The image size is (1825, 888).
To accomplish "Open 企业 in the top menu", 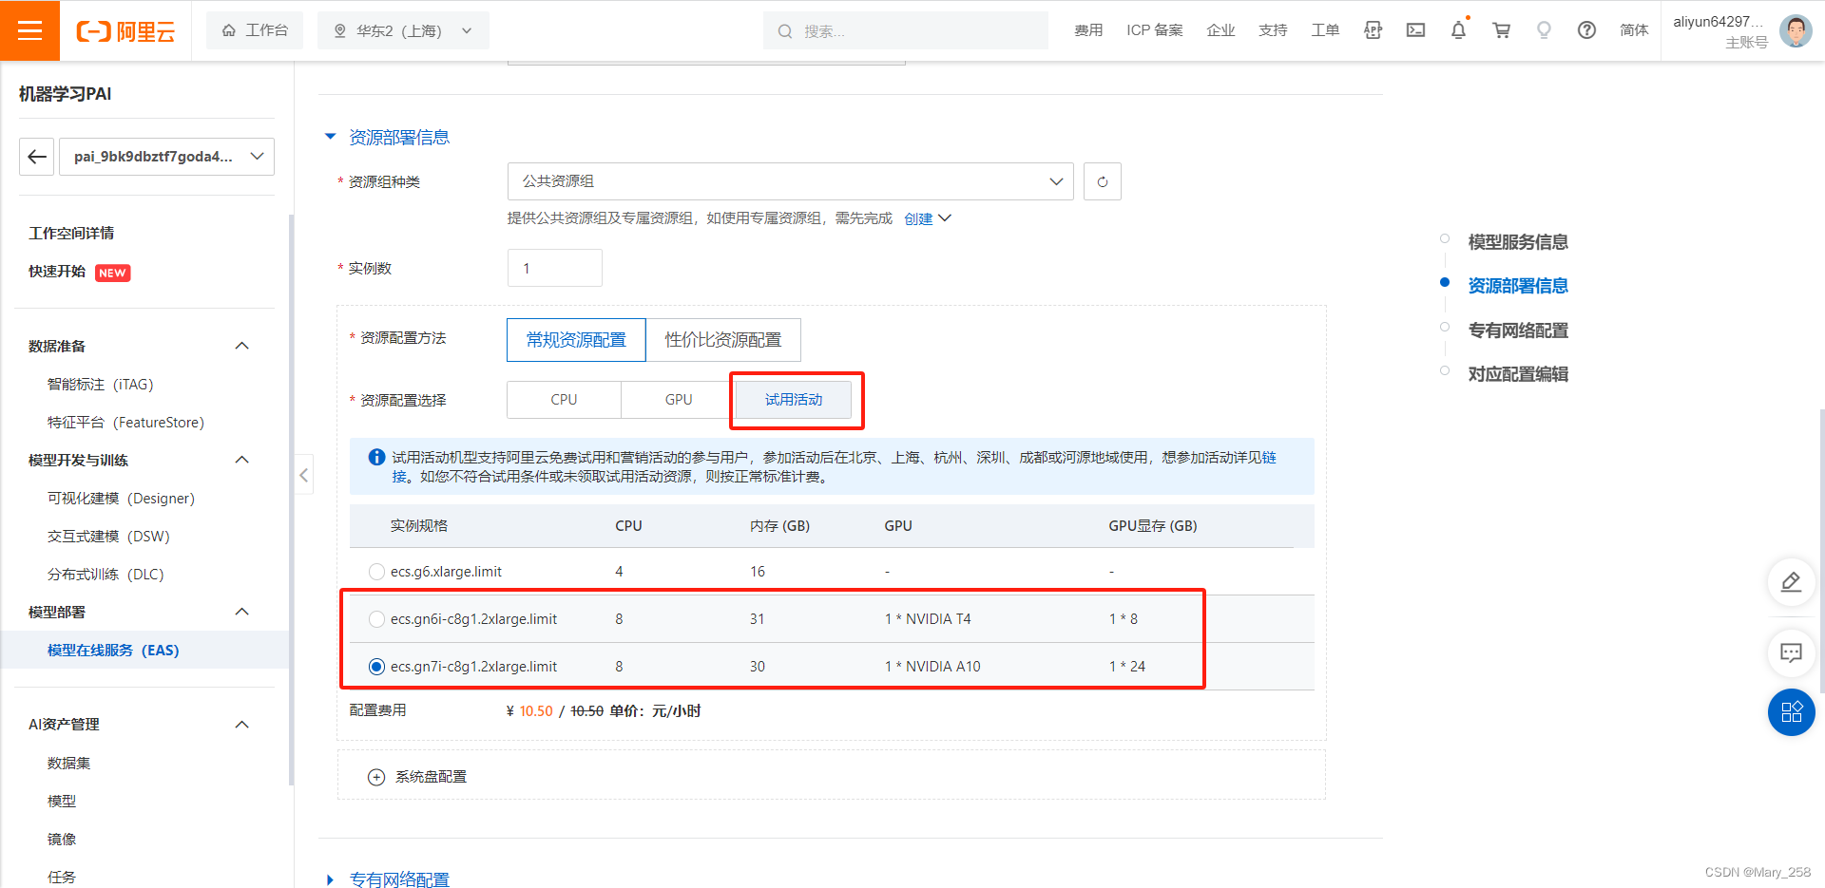I will [x=1220, y=30].
